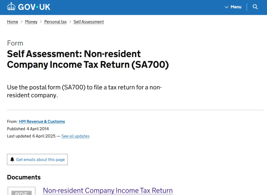
Task: Follow the HM Revenue & Customs link
Action: (42, 121)
